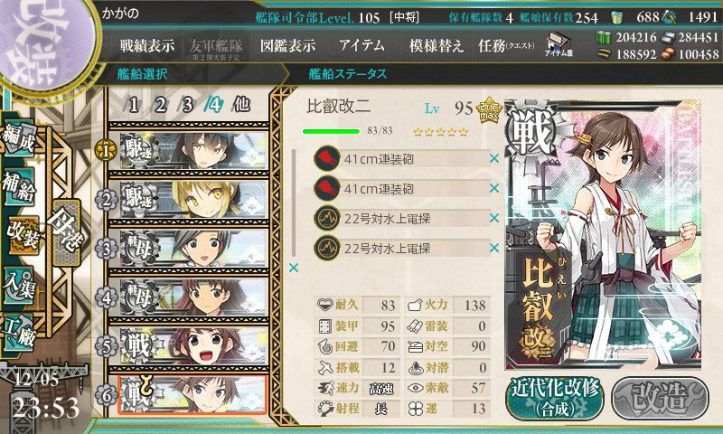This screenshot has height=434, width=723.
Task: Open the 戦績表示 menu item
Action: (147, 45)
